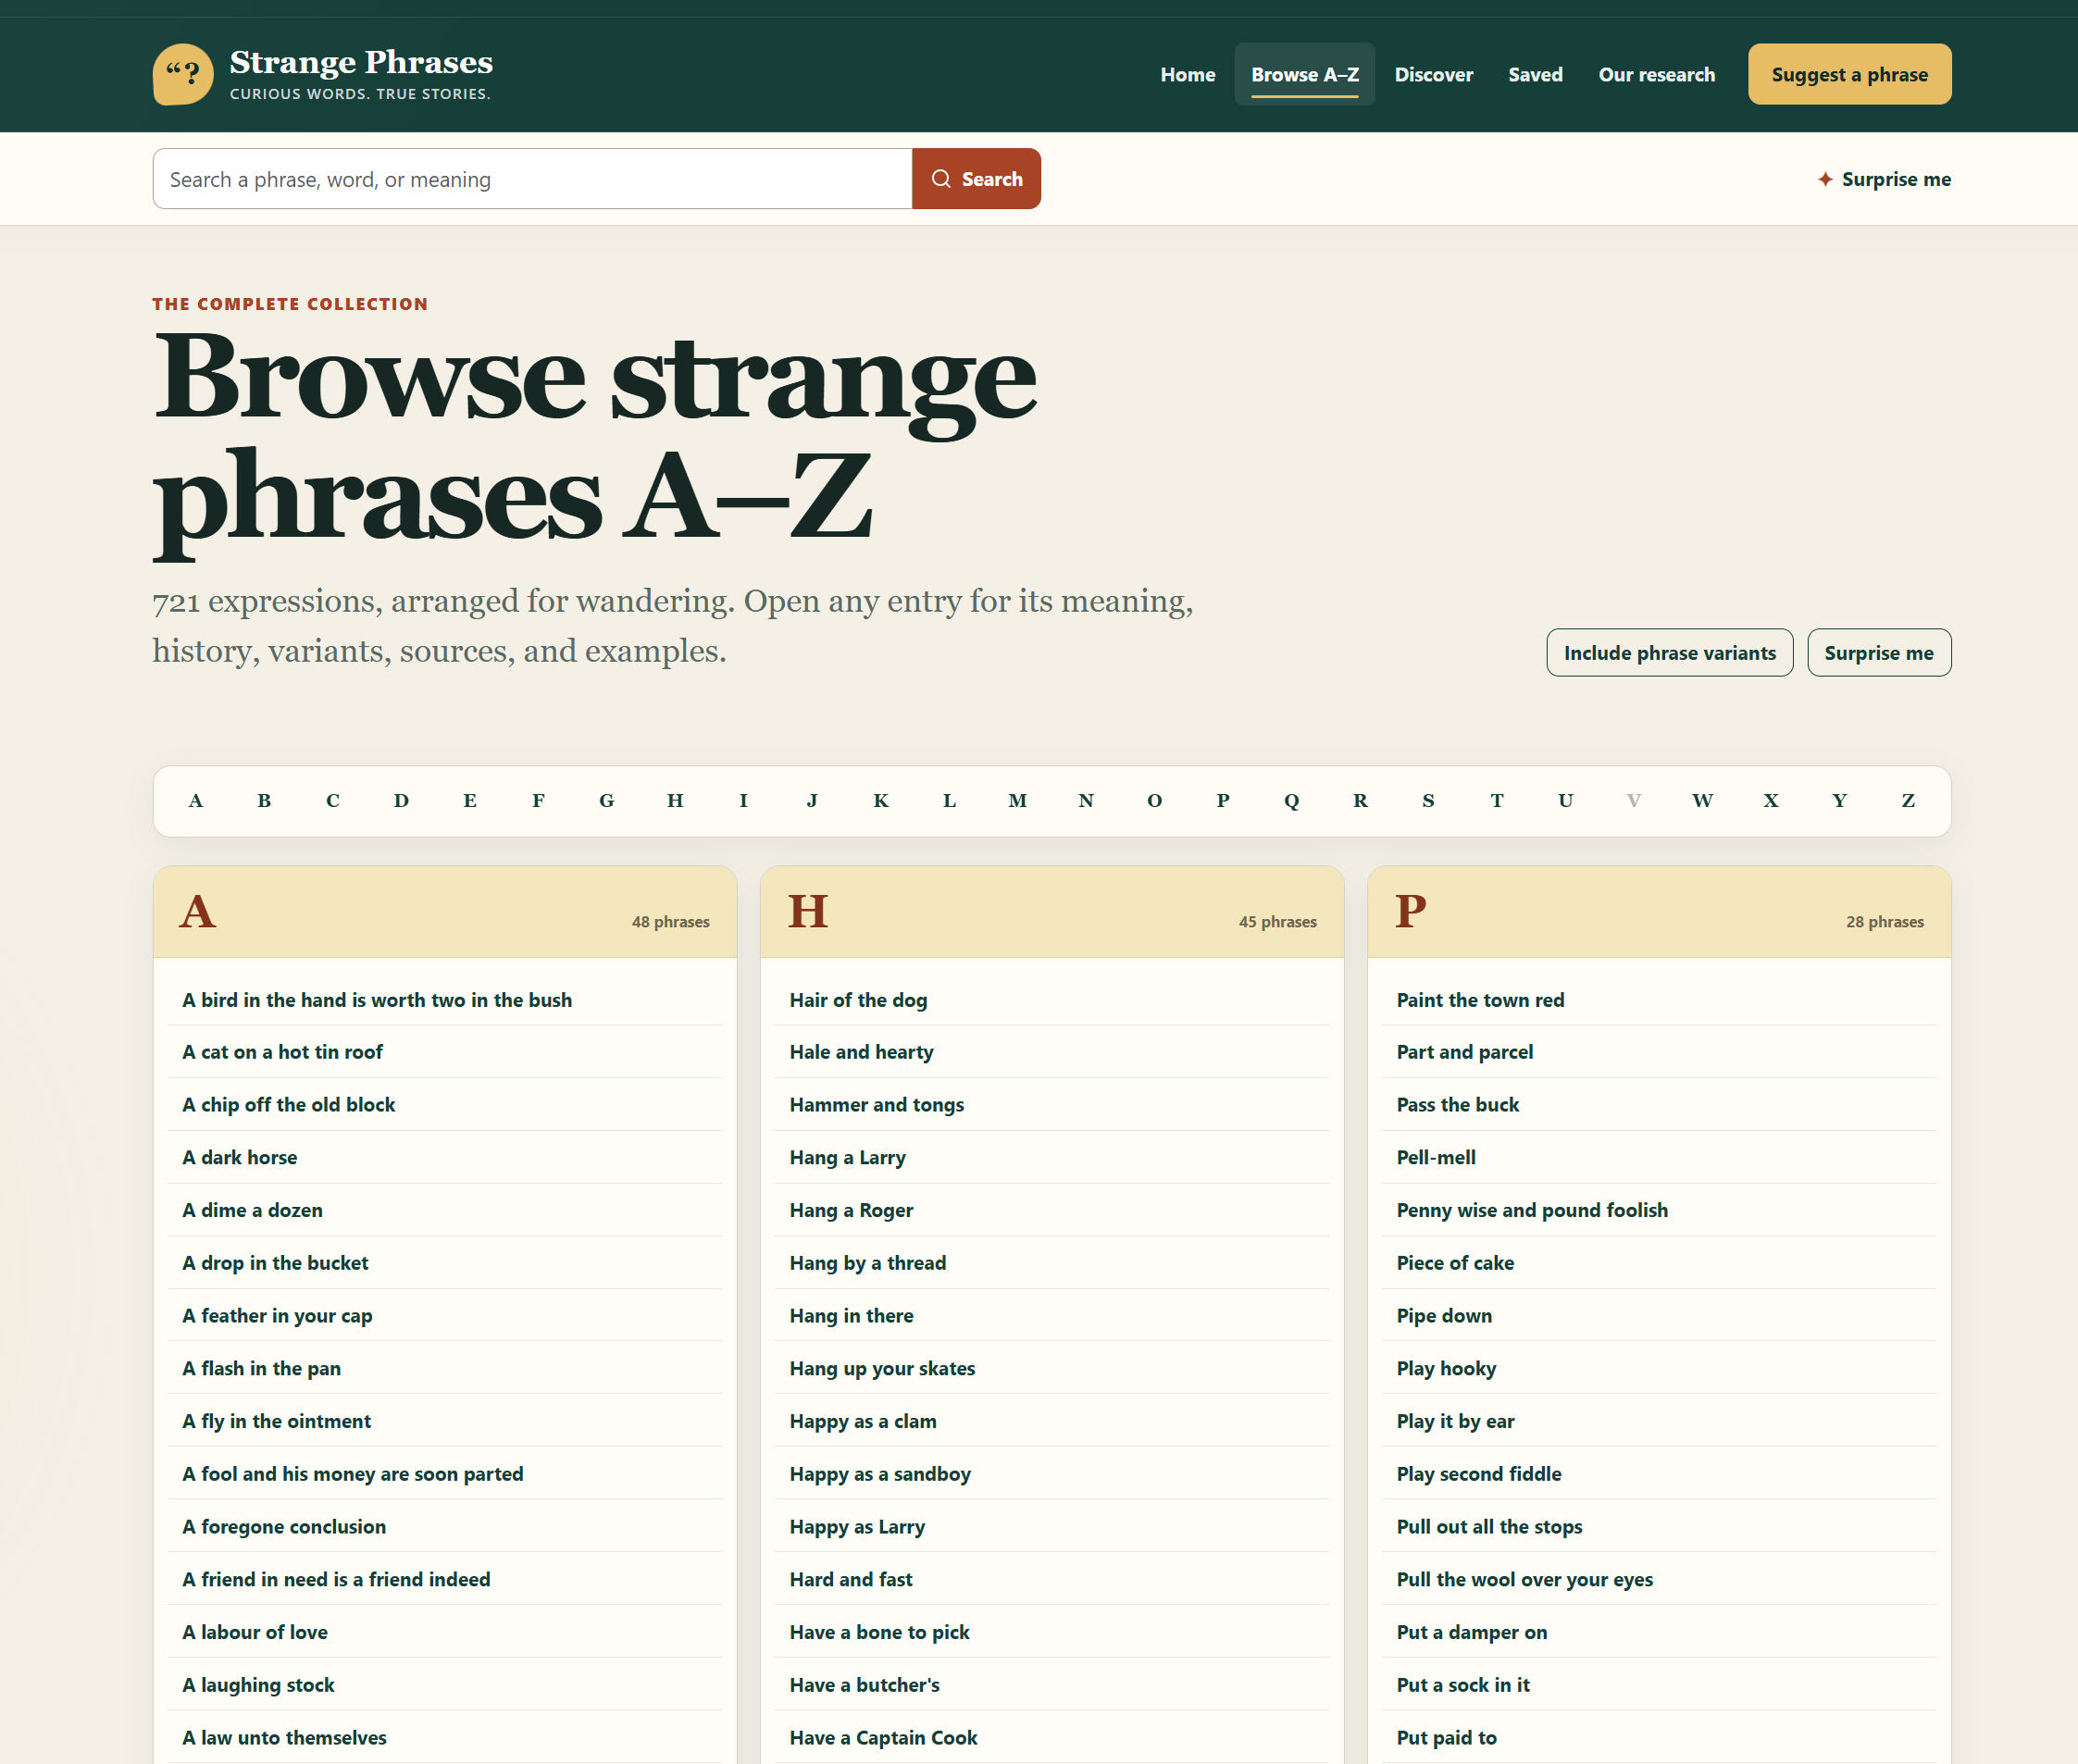The image size is (2078, 1764).
Task: Open the 'Pull out all the stops' entry
Action: point(1659,1526)
